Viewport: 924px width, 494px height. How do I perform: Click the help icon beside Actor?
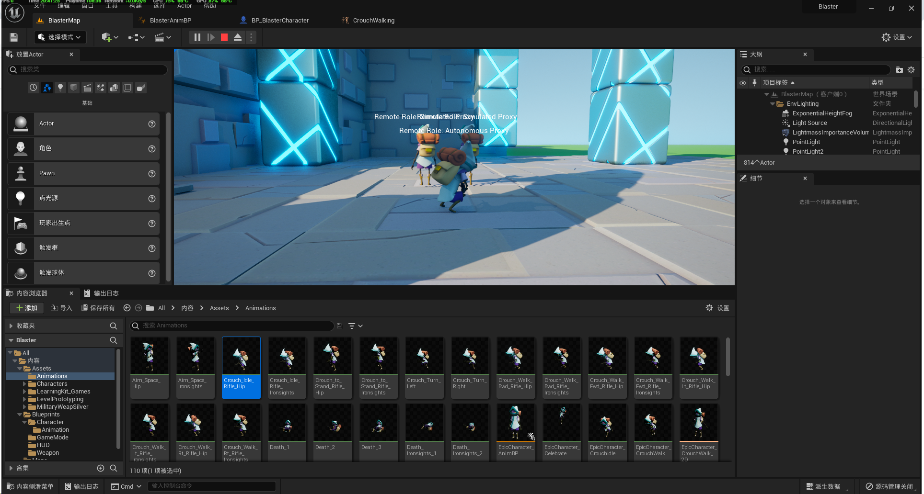coord(152,124)
